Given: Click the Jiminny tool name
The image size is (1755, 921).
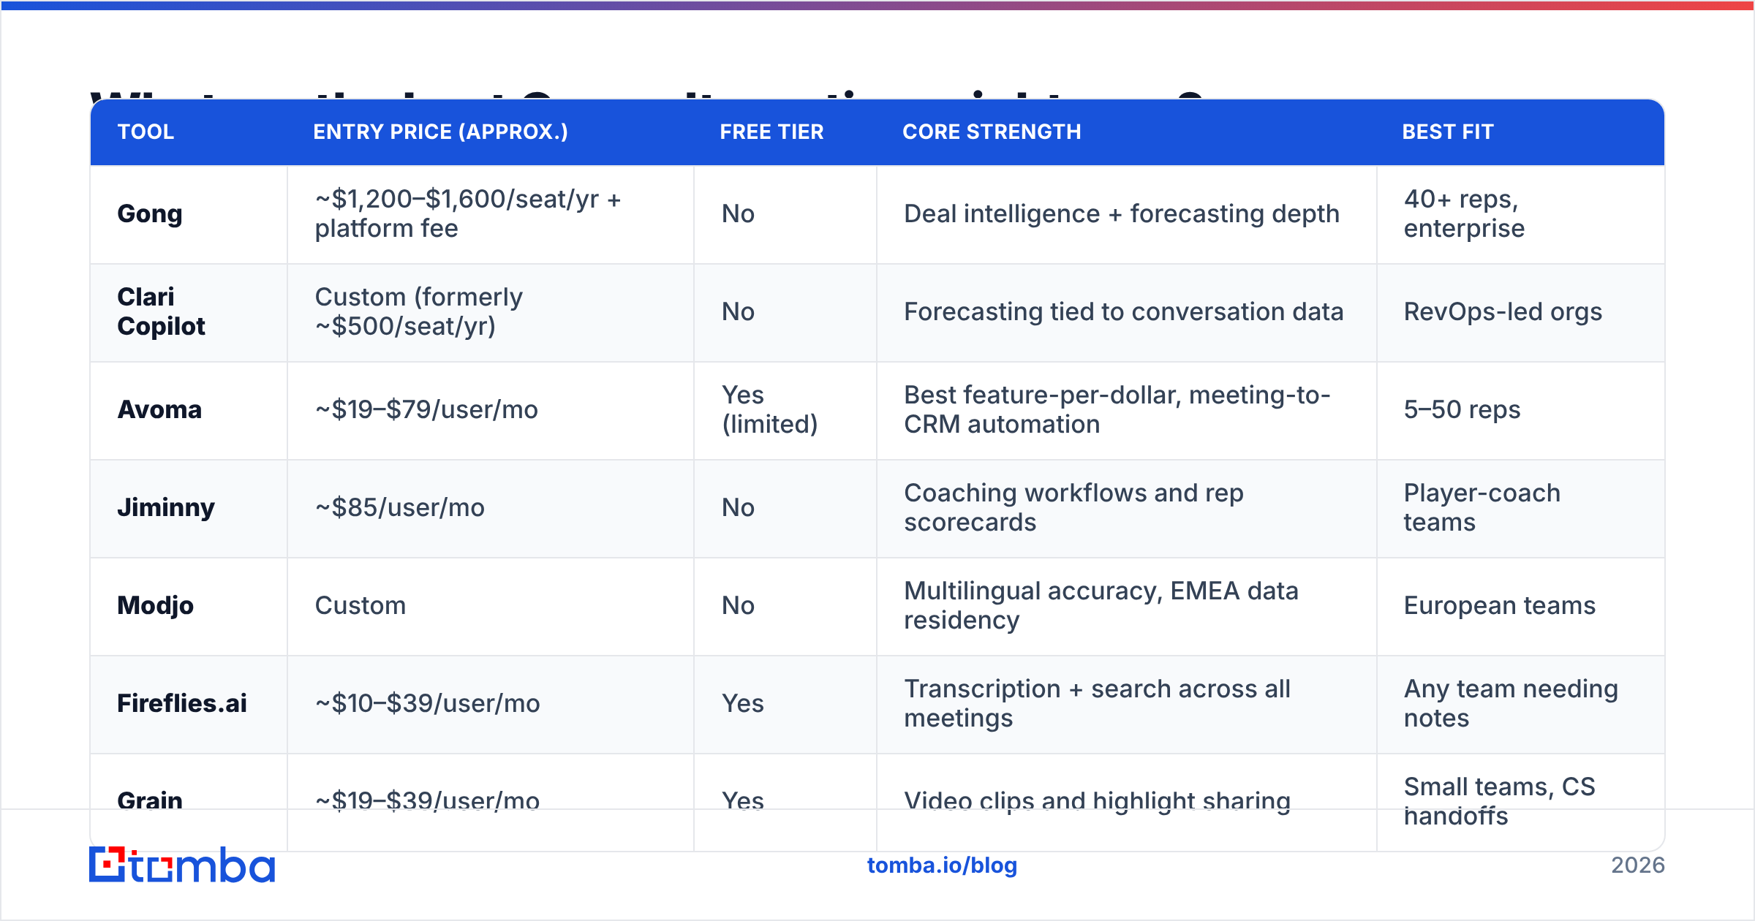Looking at the screenshot, I should (166, 508).
